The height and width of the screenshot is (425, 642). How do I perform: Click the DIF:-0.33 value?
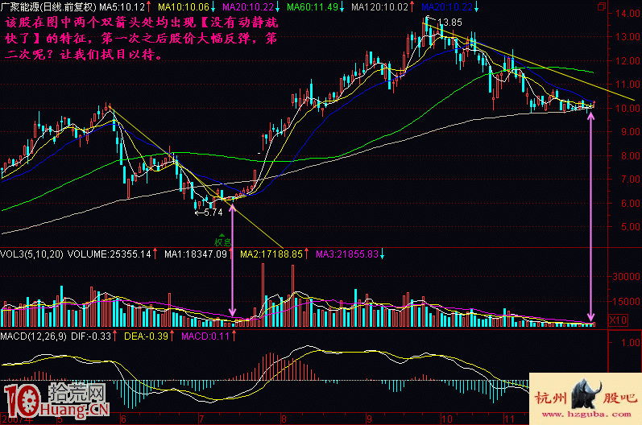tap(91, 336)
